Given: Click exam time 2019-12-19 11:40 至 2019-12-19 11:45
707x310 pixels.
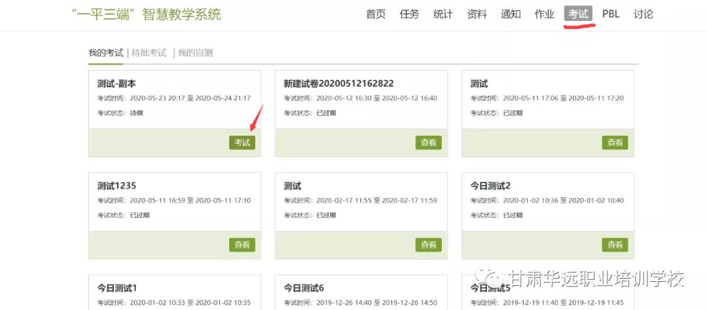Looking at the screenshot, I should pyautogui.click(x=563, y=303).
